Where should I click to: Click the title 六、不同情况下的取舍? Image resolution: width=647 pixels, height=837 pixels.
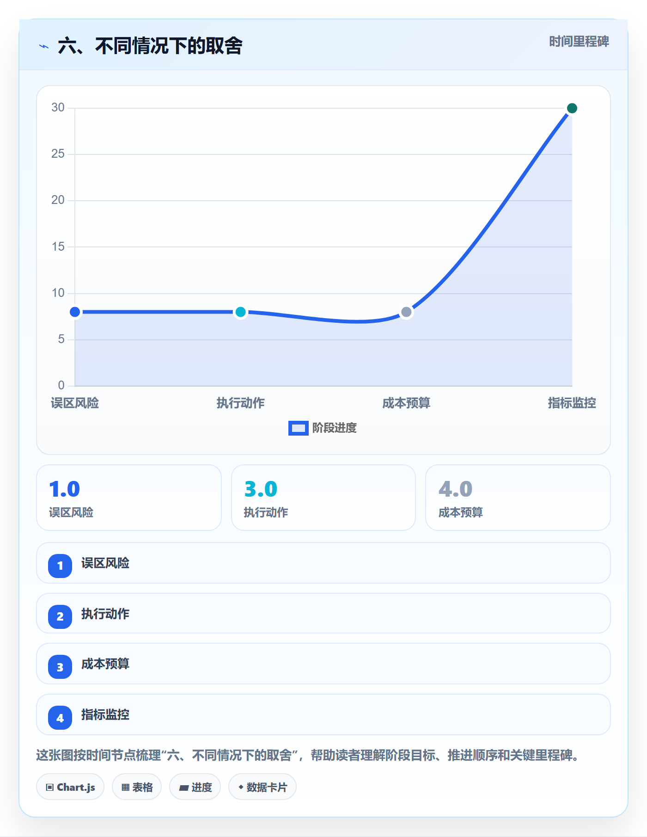[150, 46]
